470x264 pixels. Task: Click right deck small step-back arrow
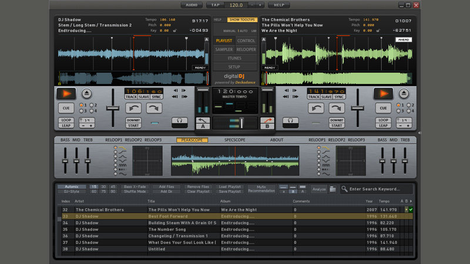click(287, 90)
